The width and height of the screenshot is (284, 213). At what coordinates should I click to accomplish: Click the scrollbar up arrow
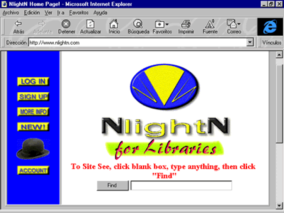point(279,55)
